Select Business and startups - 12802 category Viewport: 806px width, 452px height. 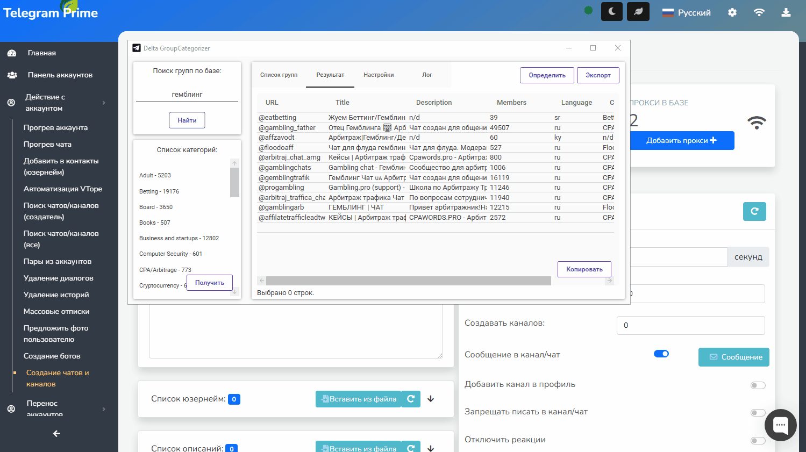tap(179, 238)
